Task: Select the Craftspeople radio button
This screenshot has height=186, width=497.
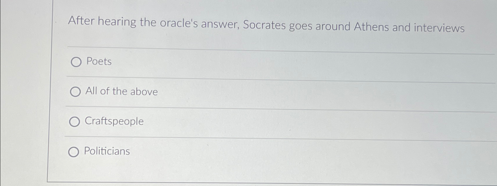Action: tap(74, 122)
